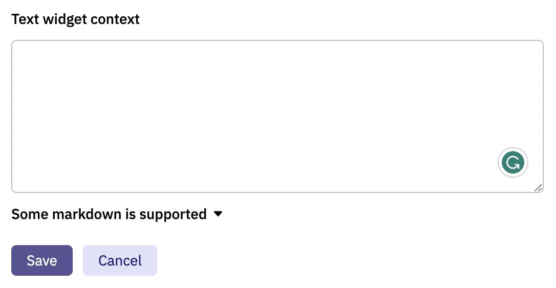Screen dimensions: 556x288
Task: Click inside the empty text widget box
Action: (x=277, y=116)
